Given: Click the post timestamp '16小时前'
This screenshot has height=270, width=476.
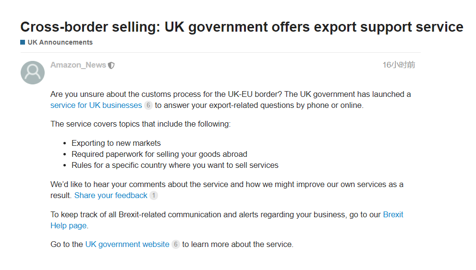Looking at the screenshot, I should pos(399,65).
